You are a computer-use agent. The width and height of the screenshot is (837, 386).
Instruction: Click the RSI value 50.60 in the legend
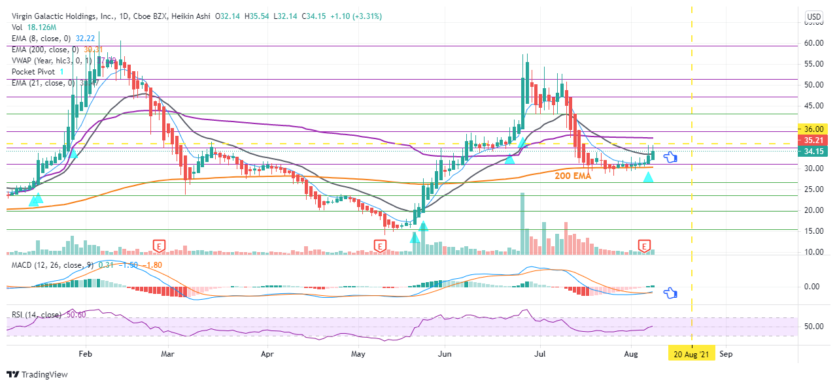pos(77,315)
